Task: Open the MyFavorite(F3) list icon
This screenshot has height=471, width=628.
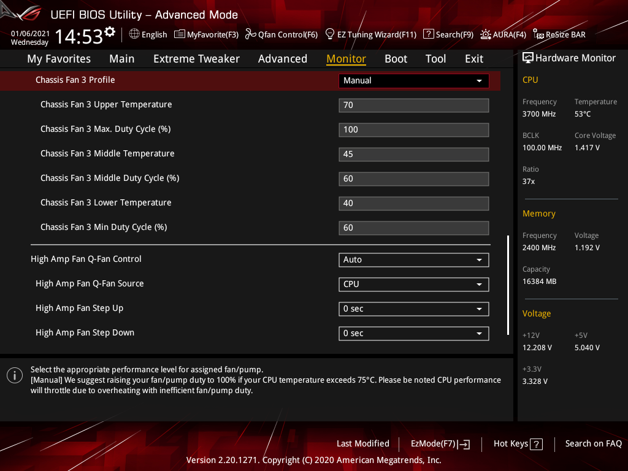Action: [x=180, y=34]
